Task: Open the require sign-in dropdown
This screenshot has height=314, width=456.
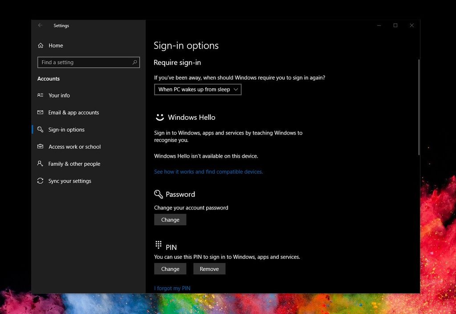Action: pyautogui.click(x=197, y=90)
